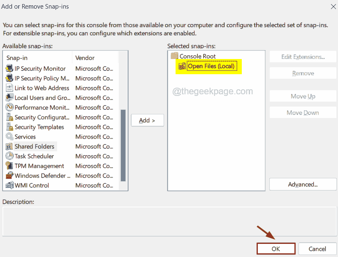Cancel the snap-in dialog
The width and height of the screenshot is (338, 257).
point(317,249)
